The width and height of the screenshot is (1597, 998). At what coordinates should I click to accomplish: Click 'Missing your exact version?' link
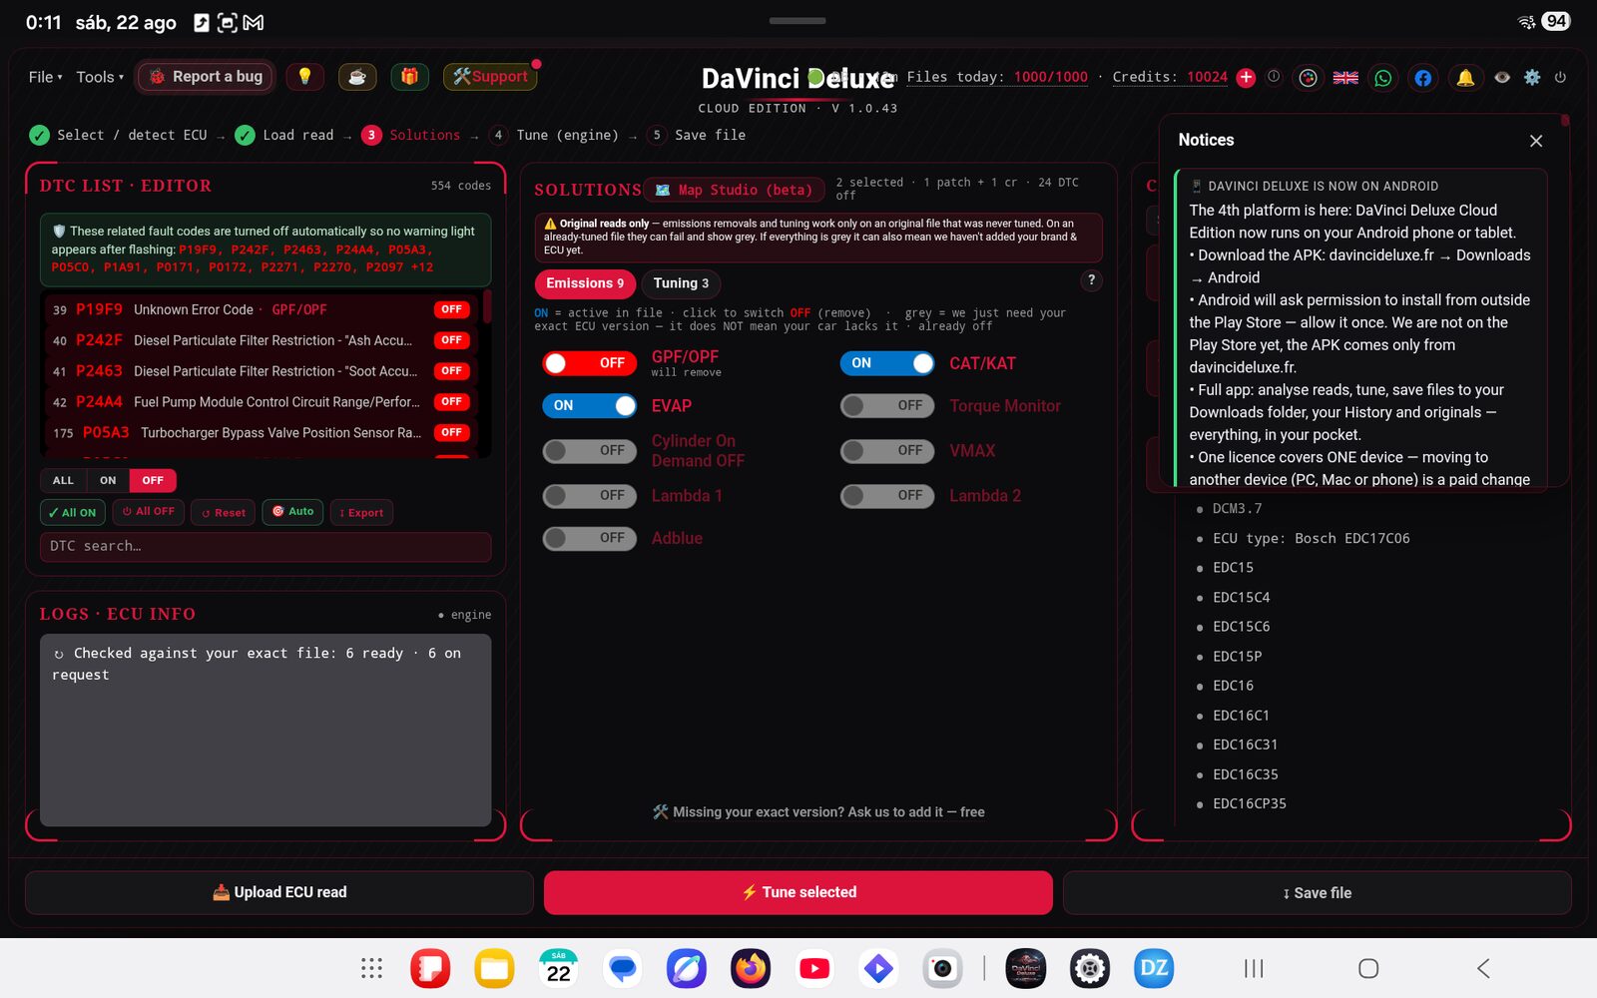click(818, 812)
